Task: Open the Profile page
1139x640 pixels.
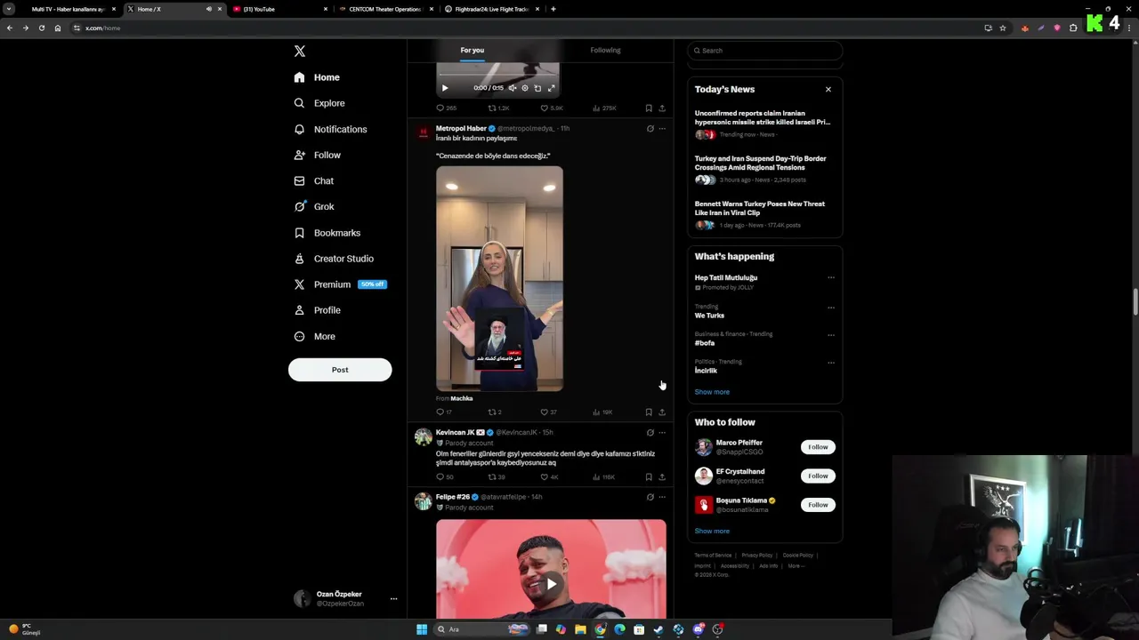Action: (318, 310)
